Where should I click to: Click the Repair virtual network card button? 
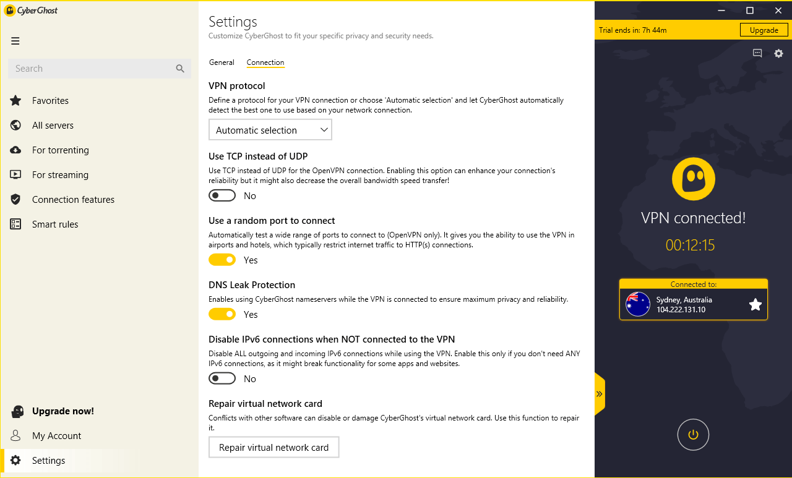click(x=274, y=448)
